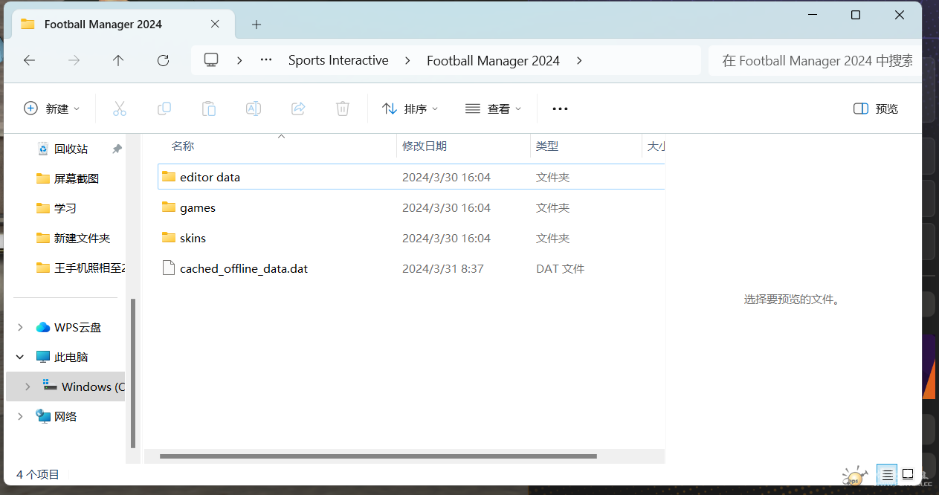939x495 pixels.
Task: Click the Windows (C:) drive icon
Action: coord(51,386)
